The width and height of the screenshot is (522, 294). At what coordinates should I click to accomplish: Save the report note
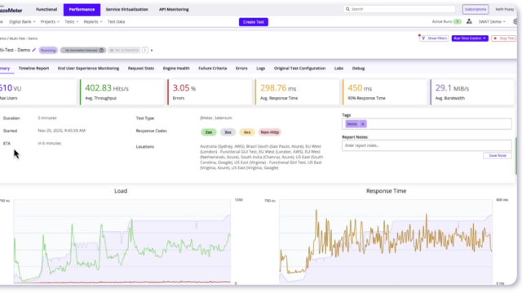[498, 156]
